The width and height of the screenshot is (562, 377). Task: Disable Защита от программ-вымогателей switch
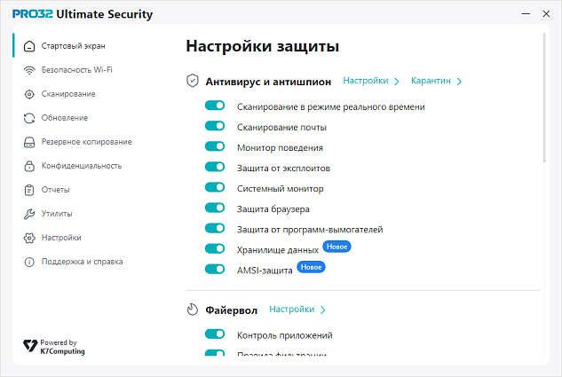point(215,228)
